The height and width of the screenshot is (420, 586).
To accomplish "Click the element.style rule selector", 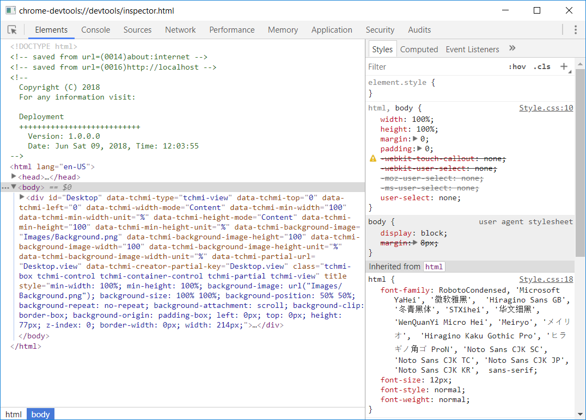I will click(x=397, y=83).
